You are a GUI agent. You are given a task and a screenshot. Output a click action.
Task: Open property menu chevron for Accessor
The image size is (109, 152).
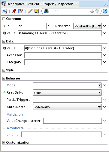pos(104,55)
